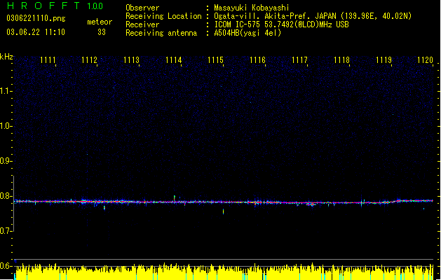Click the 1117 time marker label

pos(299,60)
